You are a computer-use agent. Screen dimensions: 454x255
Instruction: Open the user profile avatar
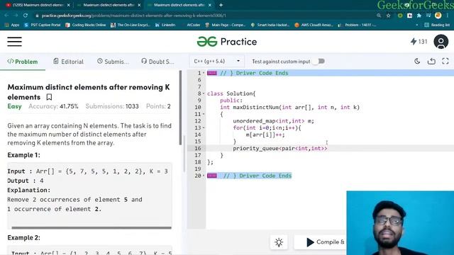[x=441, y=42]
